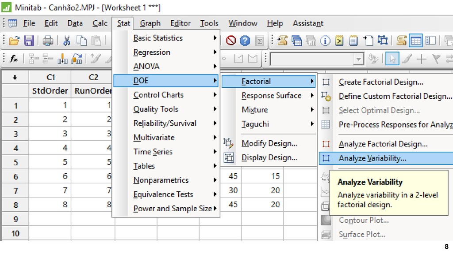Expand the Multivariate submenu
The image size is (453, 254).
pos(166,138)
